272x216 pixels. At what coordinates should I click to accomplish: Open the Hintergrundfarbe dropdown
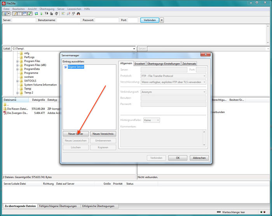pyautogui.click(x=152, y=120)
